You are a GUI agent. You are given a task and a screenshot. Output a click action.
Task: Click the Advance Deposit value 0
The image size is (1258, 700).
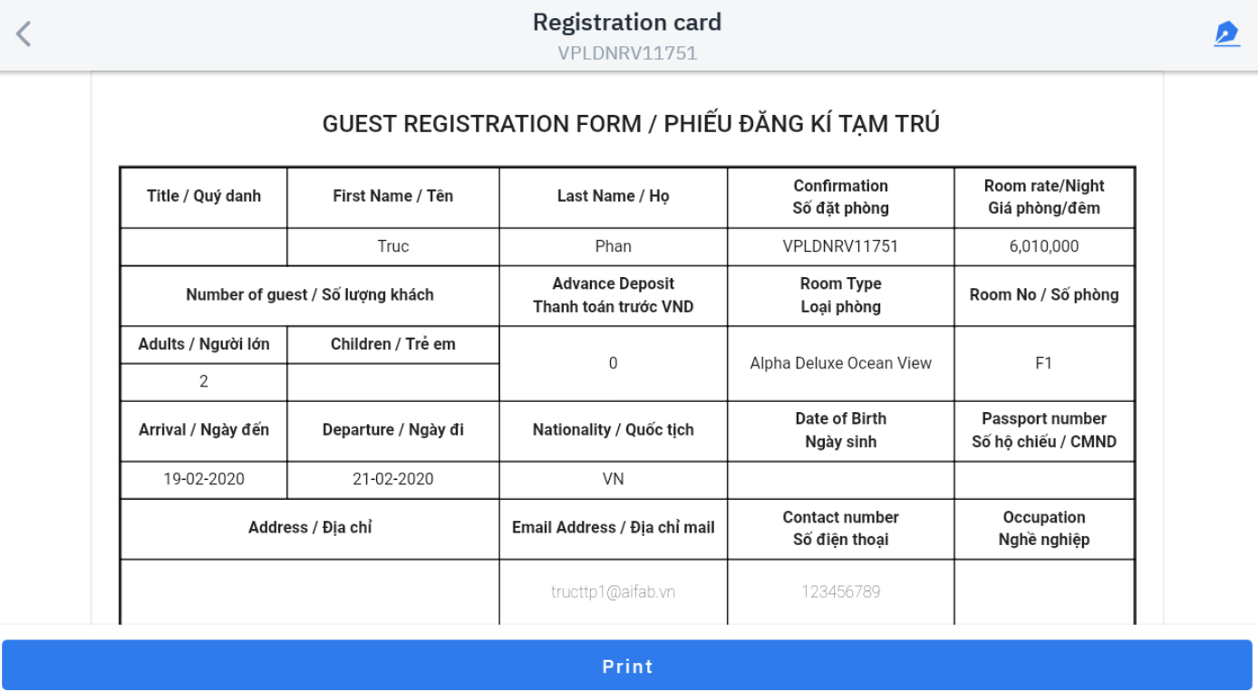[x=613, y=363]
